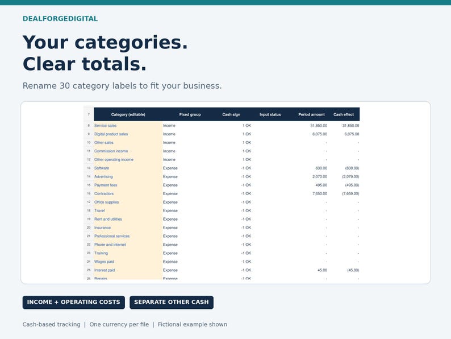This screenshot has height=339, width=451.
Task: Click the 2,070.00 period amount for Advertising
Action: [x=320, y=176]
